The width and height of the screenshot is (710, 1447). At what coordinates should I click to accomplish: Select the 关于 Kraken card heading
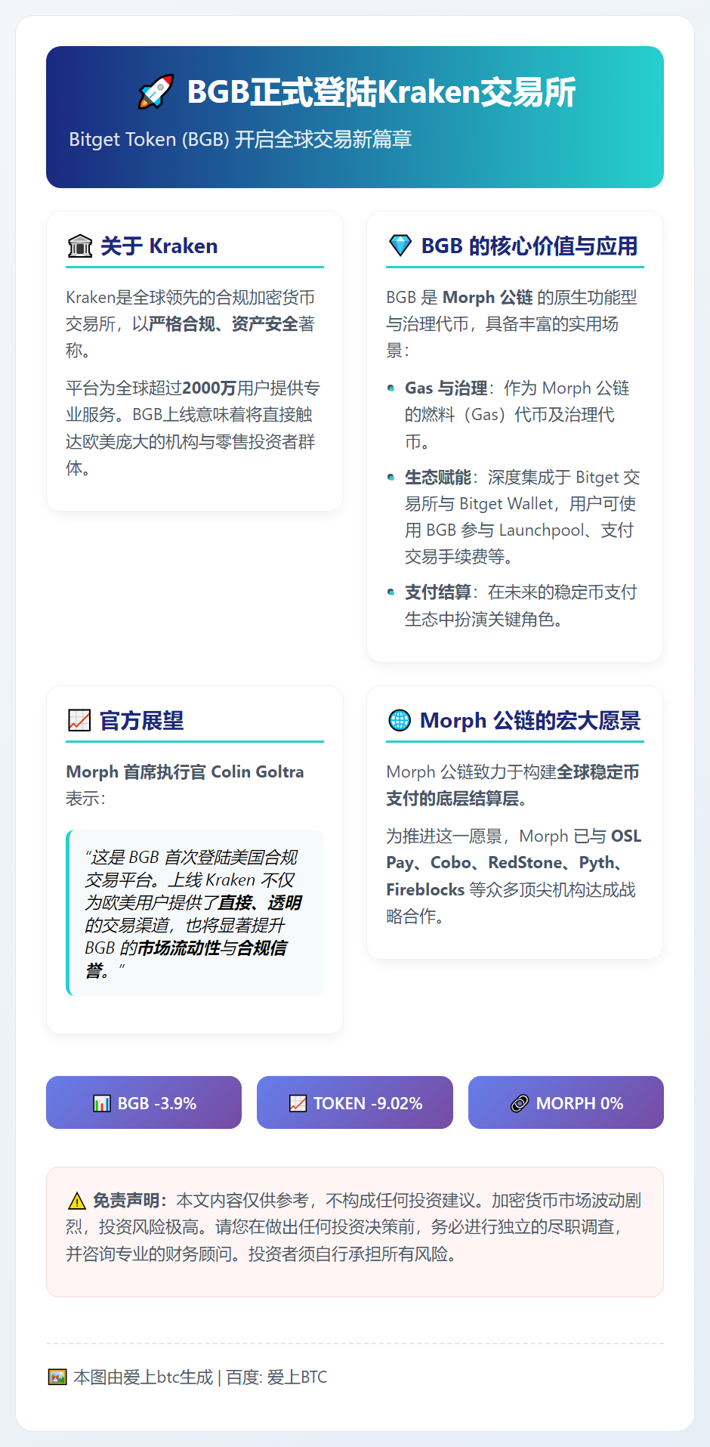click(x=159, y=246)
